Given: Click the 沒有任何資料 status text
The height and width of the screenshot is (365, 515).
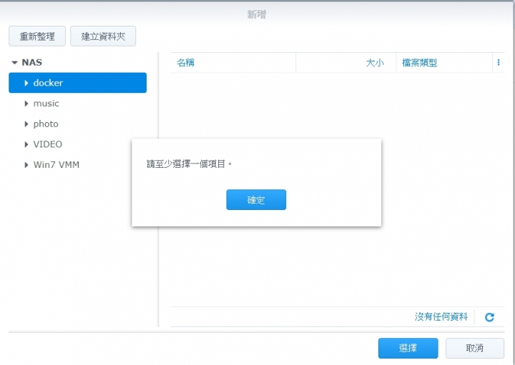Looking at the screenshot, I should click(441, 317).
